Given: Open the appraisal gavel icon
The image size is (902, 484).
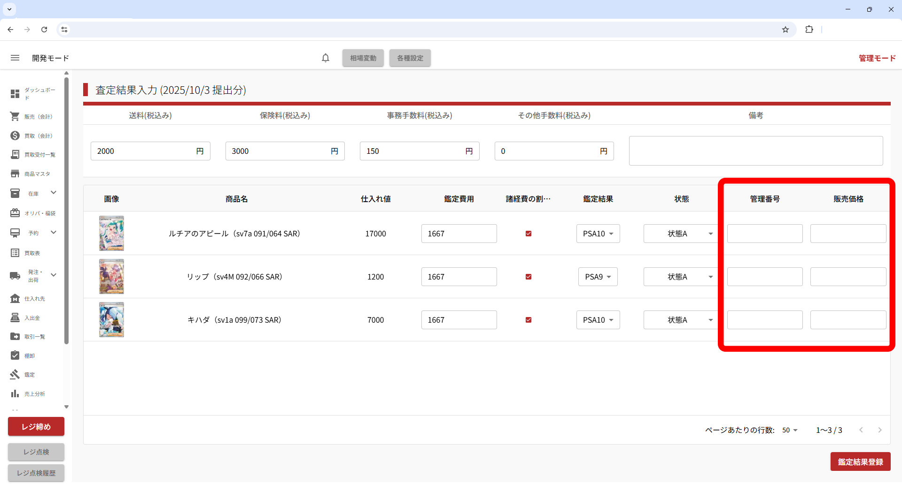Looking at the screenshot, I should (x=15, y=374).
